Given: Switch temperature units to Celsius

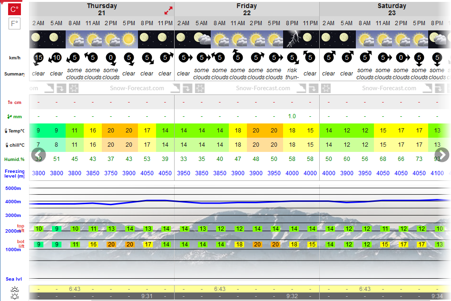Looking at the screenshot, I should pos(14,9).
